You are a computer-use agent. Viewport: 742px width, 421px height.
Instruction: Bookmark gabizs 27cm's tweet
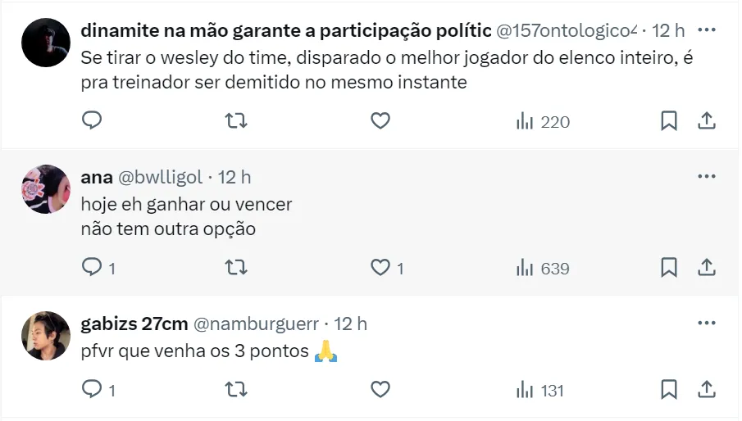(x=669, y=390)
